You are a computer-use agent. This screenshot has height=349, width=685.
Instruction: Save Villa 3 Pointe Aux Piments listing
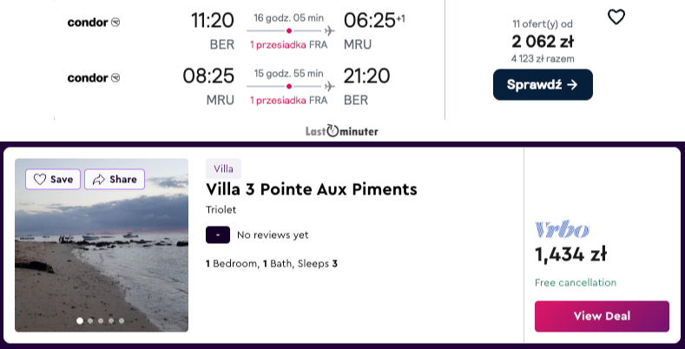point(53,179)
